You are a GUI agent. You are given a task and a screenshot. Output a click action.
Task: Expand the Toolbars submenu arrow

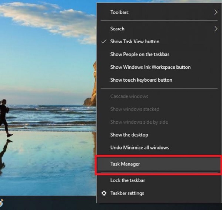216,12
